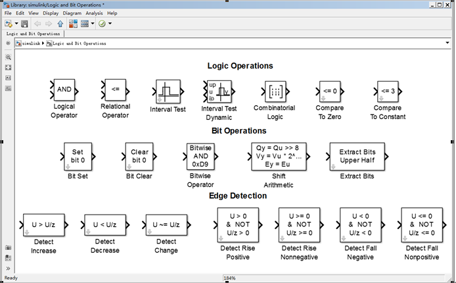Image resolution: width=456 pixels, height=283 pixels.
Task: Click the Edge Detection heading
Action: coord(238,195)
